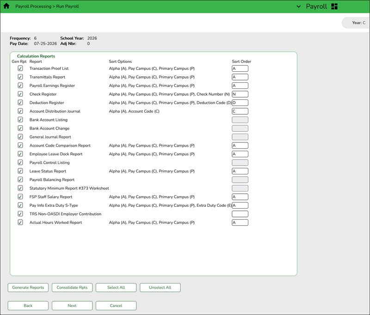370x315 pixels.
Task: Click Select All button
Action: pyautogui.click(x=116, y=287)
